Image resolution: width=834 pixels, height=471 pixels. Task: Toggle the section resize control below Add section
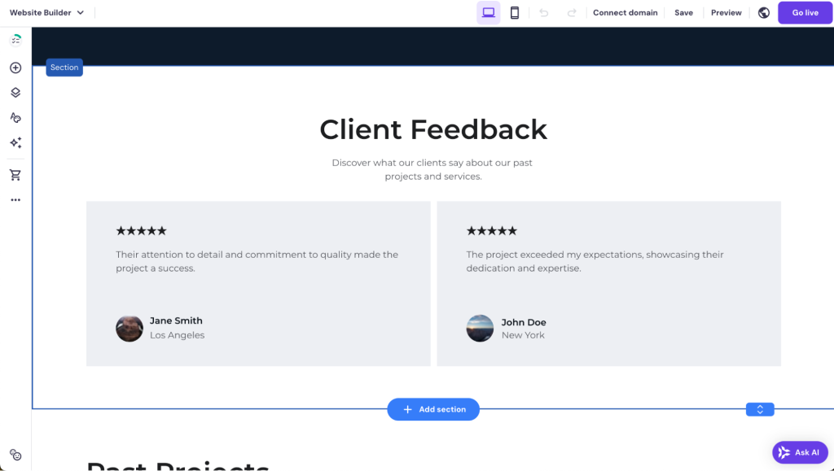pyautogui.click(x=759, y=409)
